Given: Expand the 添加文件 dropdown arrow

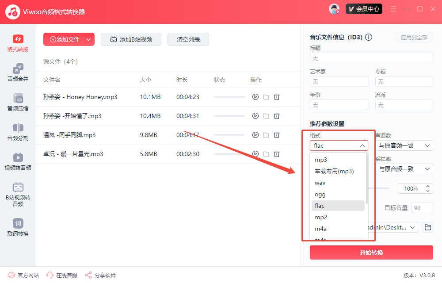Looking at the screenshot, I should 88,39.
